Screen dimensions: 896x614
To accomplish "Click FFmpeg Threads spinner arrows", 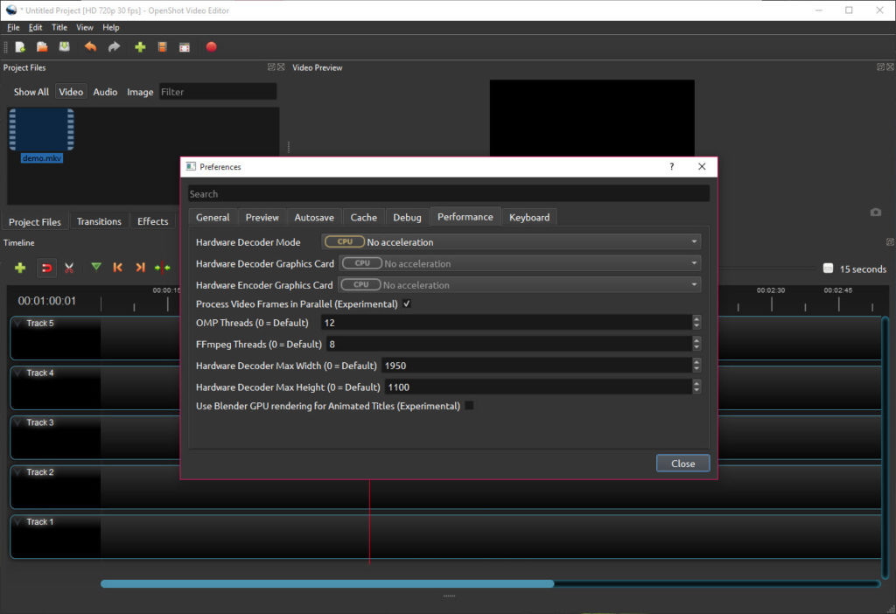I will click(x=696, y=344).
